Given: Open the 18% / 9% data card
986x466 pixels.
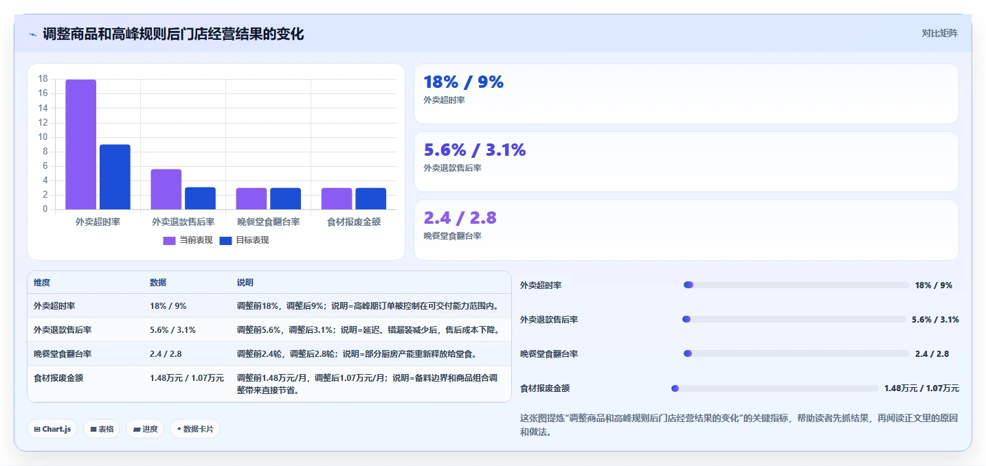Looking at the screenshot, I should pyautogui.click(x=686, y=93).
